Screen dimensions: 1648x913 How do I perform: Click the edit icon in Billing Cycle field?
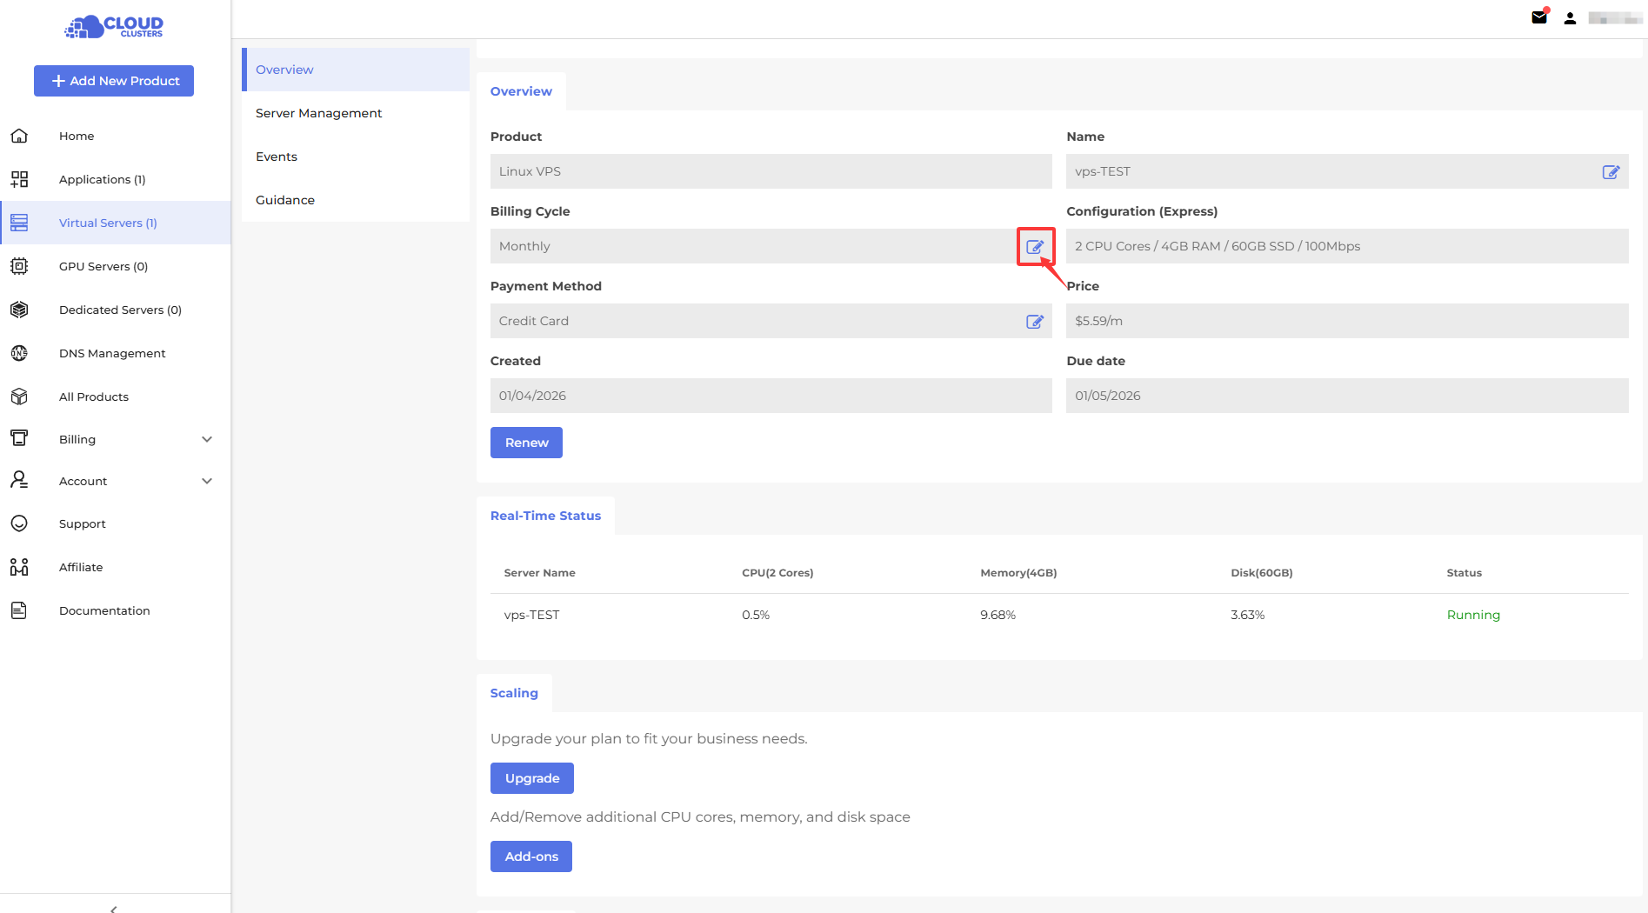[x=1034, y=247]
